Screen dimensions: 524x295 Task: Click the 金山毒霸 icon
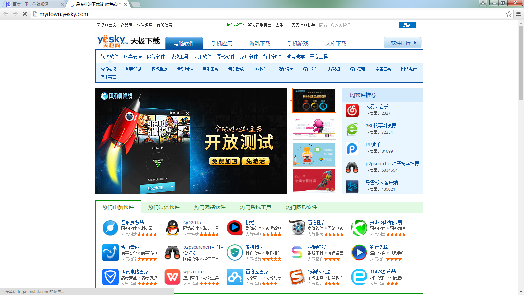point(110,252)
